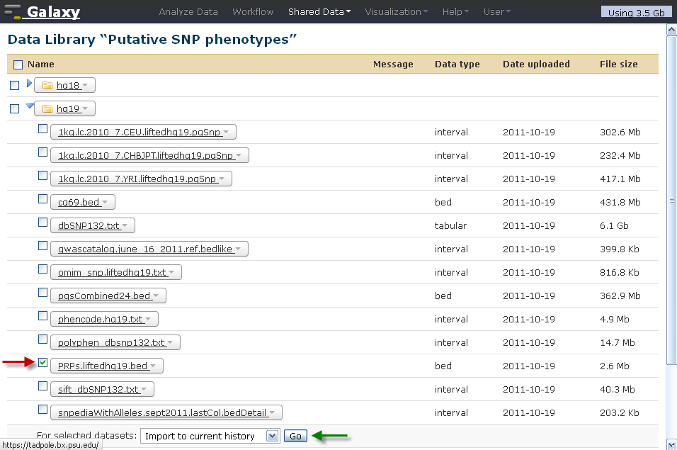The image size is (677, 450).
Task: Open Analyze Data in top menu
Action: click(x=188, y=11)
